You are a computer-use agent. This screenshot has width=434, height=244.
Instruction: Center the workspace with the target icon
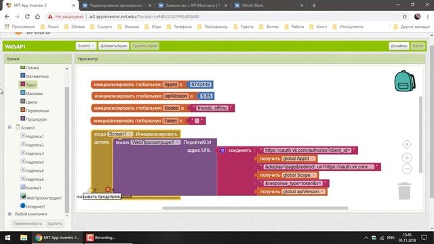[x=407, y=144]
